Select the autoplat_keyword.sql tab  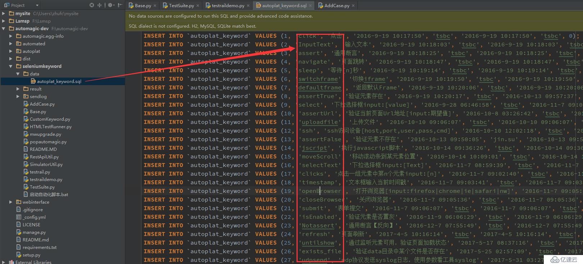[284, 5]
